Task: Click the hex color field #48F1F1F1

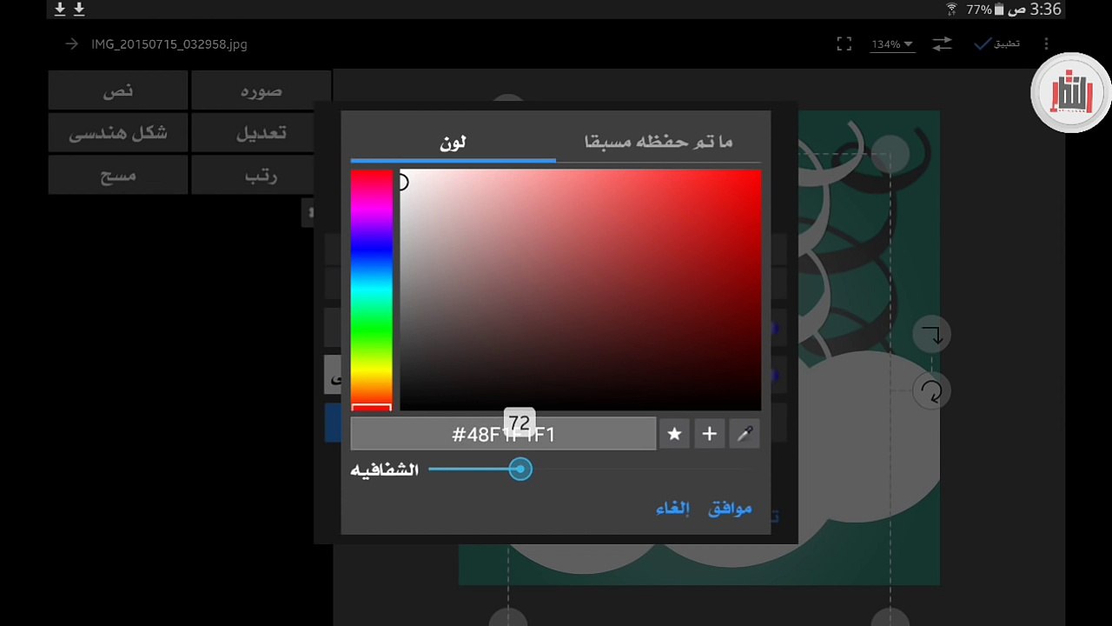Action: pos(503,434)
